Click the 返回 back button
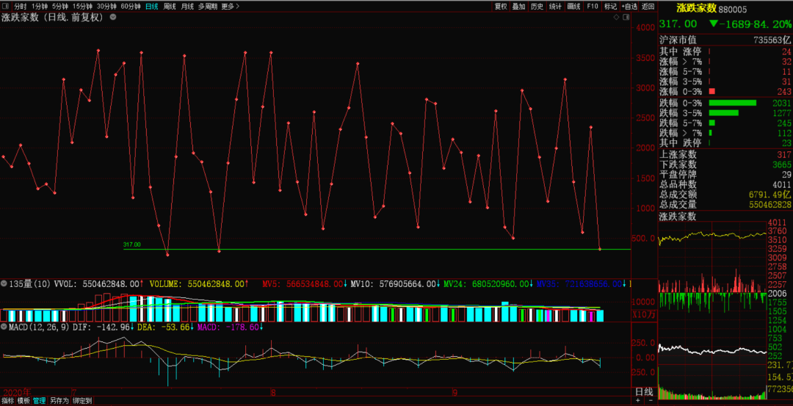This screenshot has width=793, height=406. (x=648, y=7)
